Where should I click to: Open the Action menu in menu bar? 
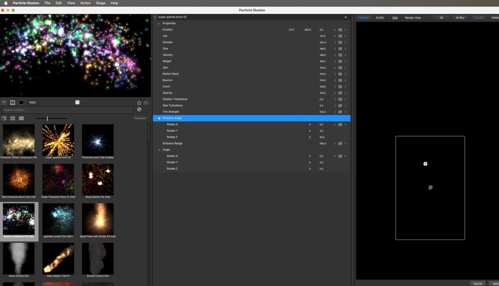(85, 3)
